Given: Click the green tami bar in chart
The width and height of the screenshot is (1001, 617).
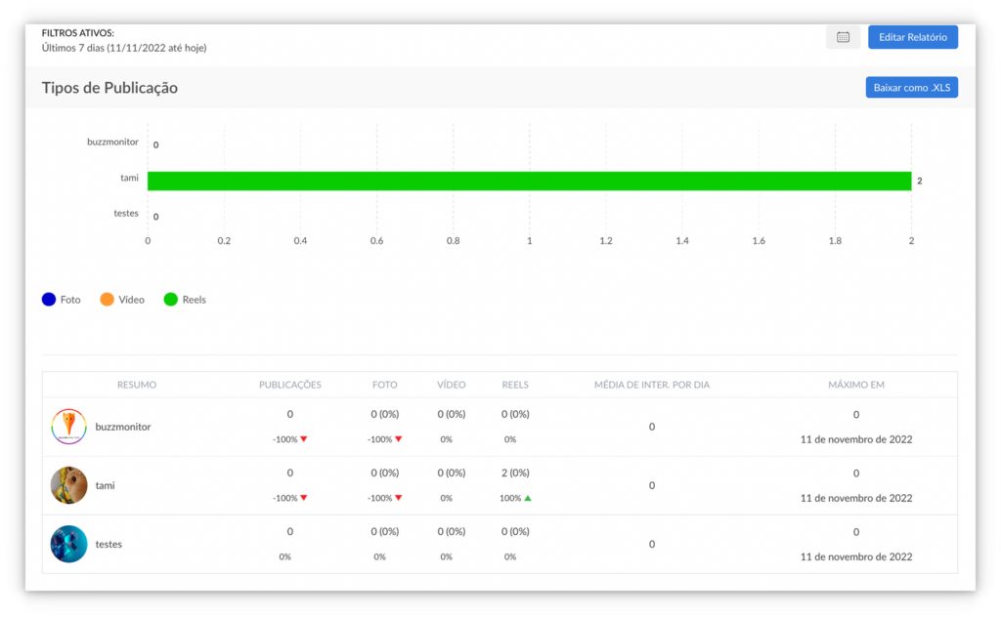Looking at the screenshot, I should click(x=528, y=181).
